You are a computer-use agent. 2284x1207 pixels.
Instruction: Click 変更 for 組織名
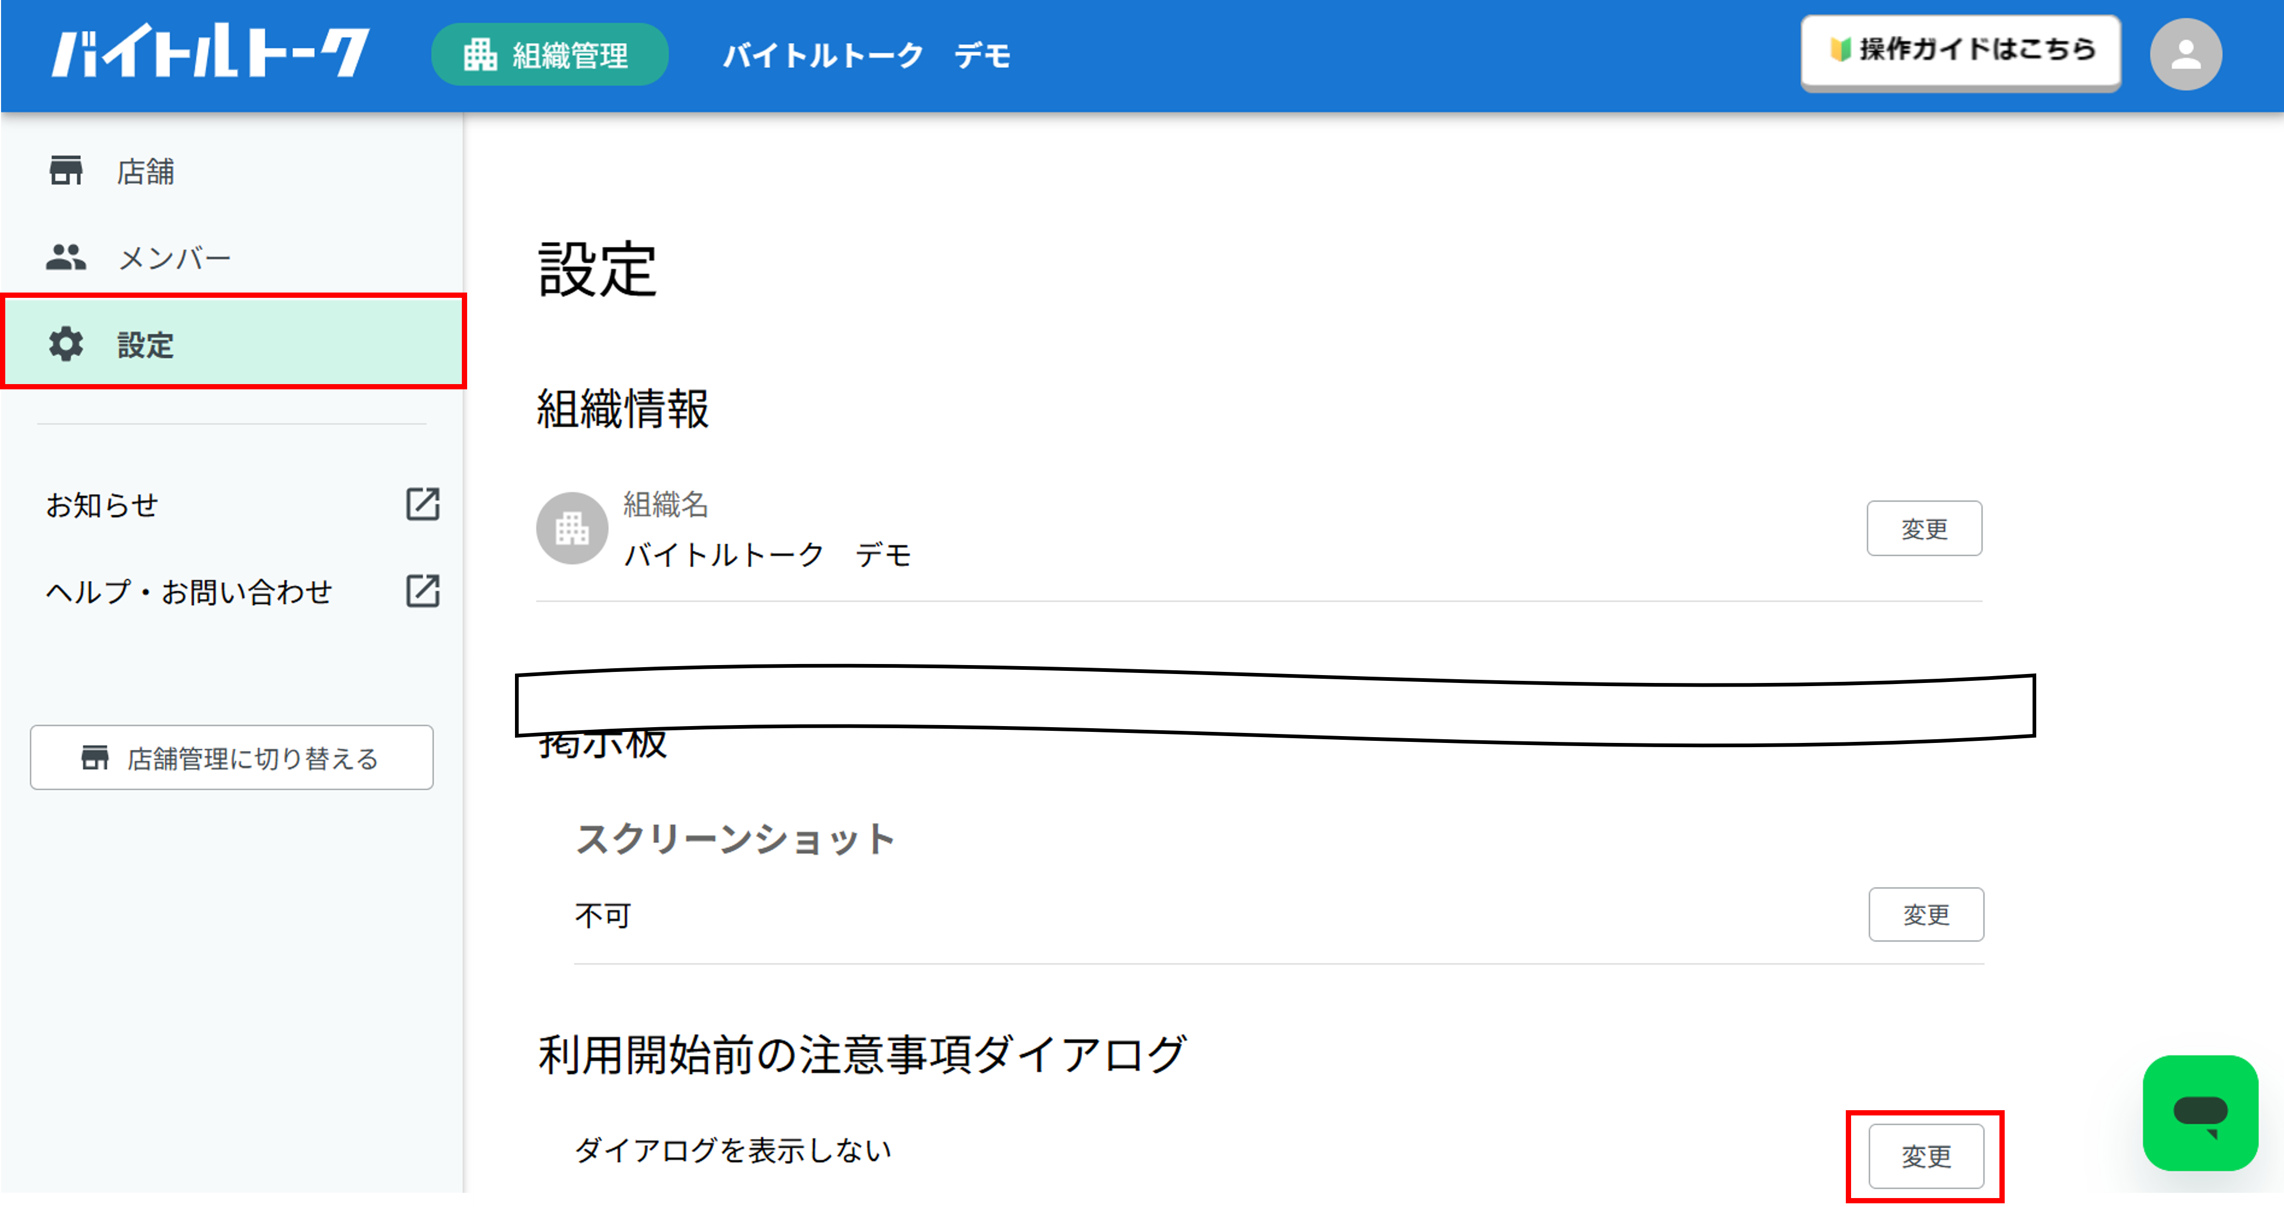click(1924, 529)
